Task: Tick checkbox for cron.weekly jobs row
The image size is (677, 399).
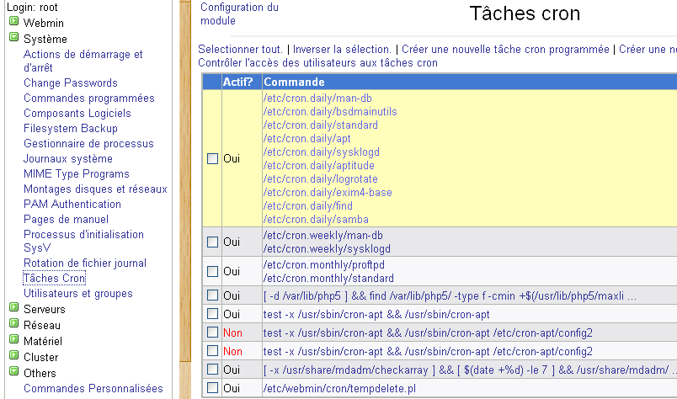Action: tap(212, 242)
